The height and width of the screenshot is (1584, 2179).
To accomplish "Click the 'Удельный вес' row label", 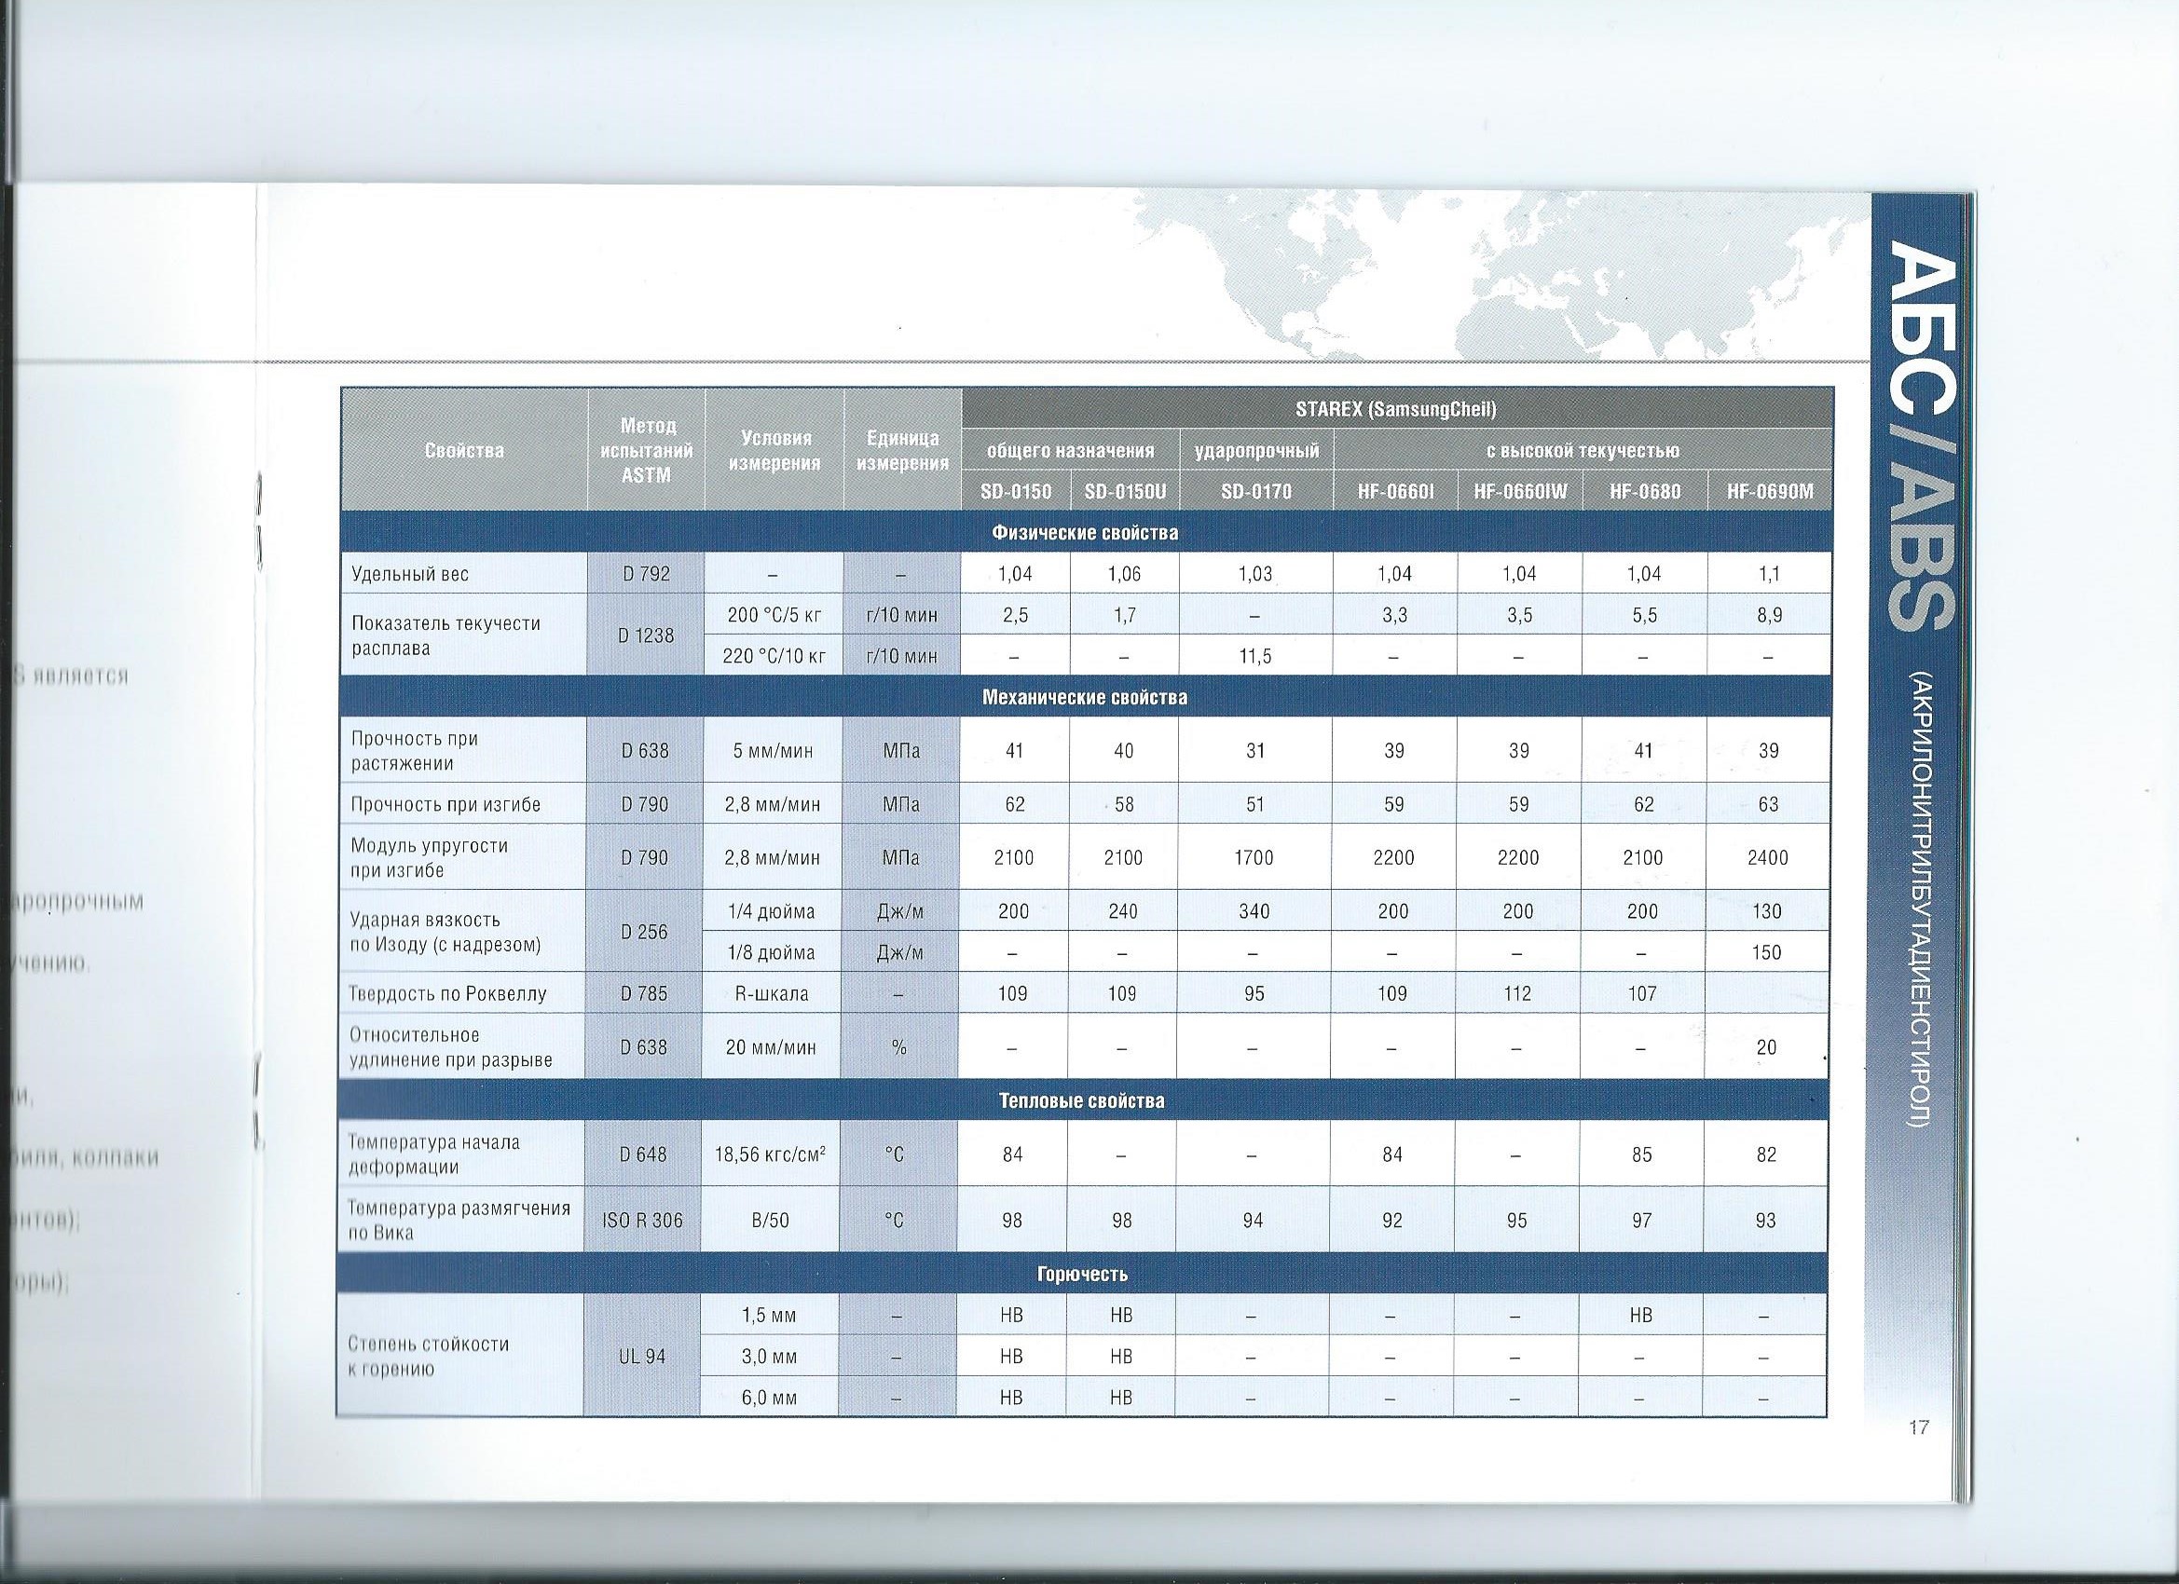I will [410, 574].
